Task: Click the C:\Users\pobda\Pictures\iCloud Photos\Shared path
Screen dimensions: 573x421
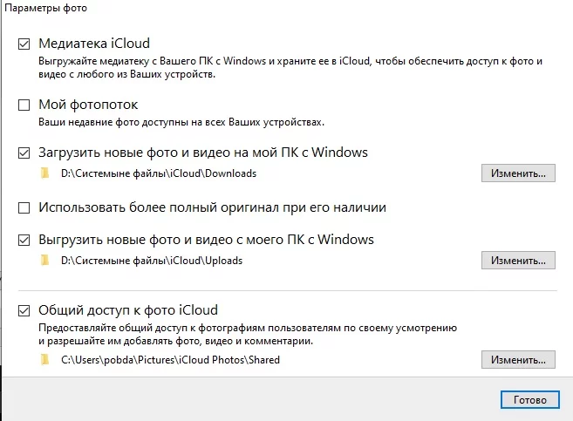Action: click(x=171, y=359)
